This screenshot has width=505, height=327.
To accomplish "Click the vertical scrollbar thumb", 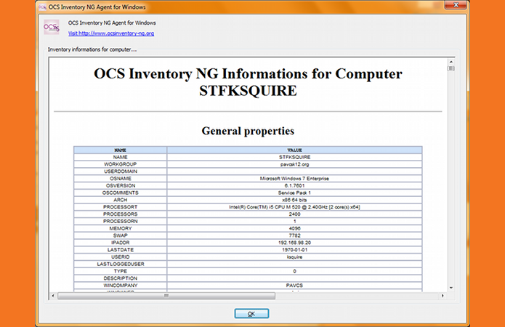I will click(x=451, y=68).
